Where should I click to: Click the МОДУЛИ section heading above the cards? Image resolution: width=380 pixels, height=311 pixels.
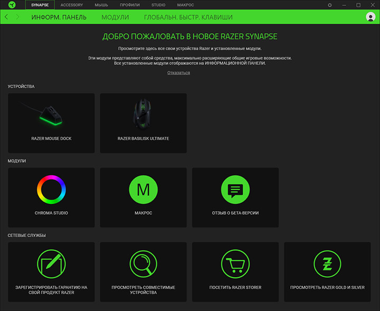[17, 161]
